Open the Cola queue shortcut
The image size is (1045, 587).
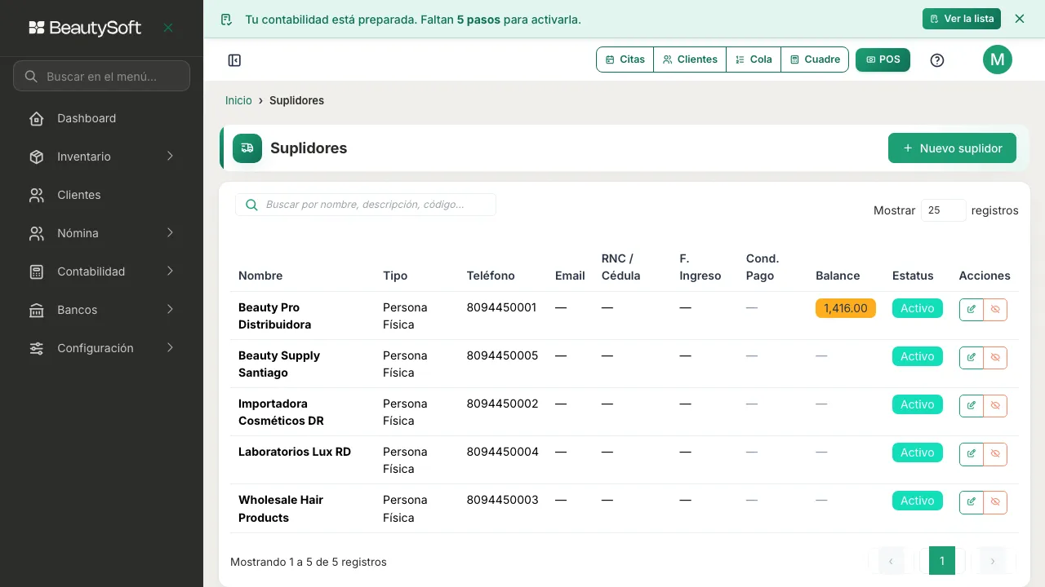[x=754, y=60]
